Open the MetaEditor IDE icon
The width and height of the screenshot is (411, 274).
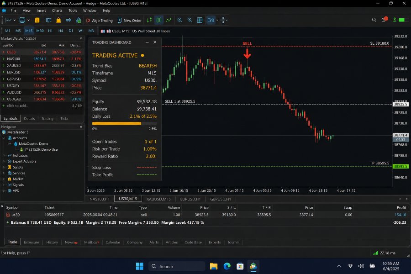coord(48,20)
